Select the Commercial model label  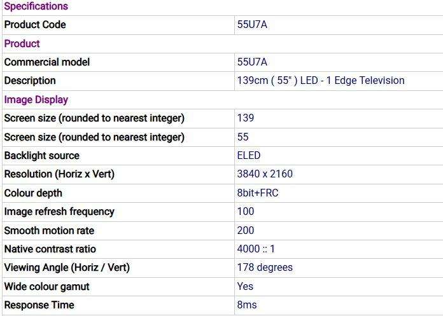pyautogui.click(x=47, y=62)
